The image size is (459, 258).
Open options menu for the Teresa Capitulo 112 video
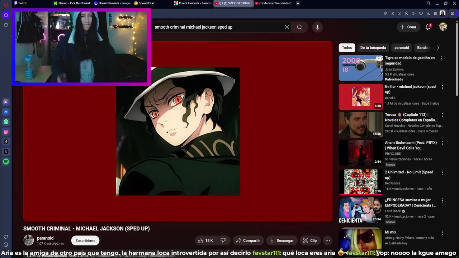(x=442, y=115)
